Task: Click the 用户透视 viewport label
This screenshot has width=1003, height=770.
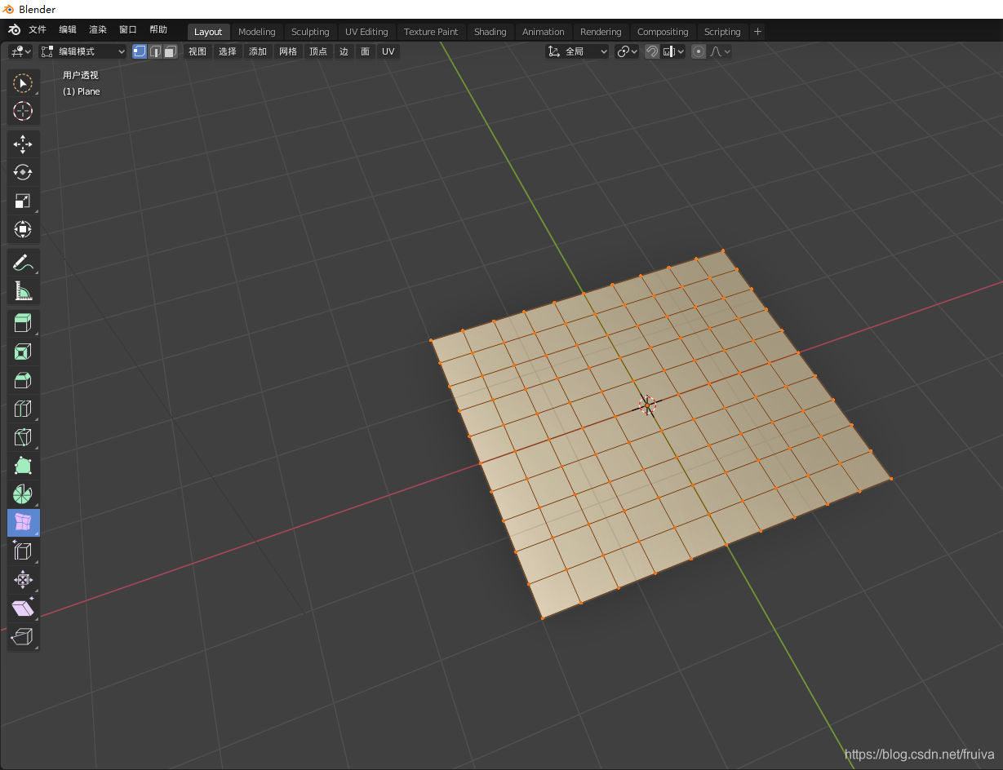Action: point(81,75)
